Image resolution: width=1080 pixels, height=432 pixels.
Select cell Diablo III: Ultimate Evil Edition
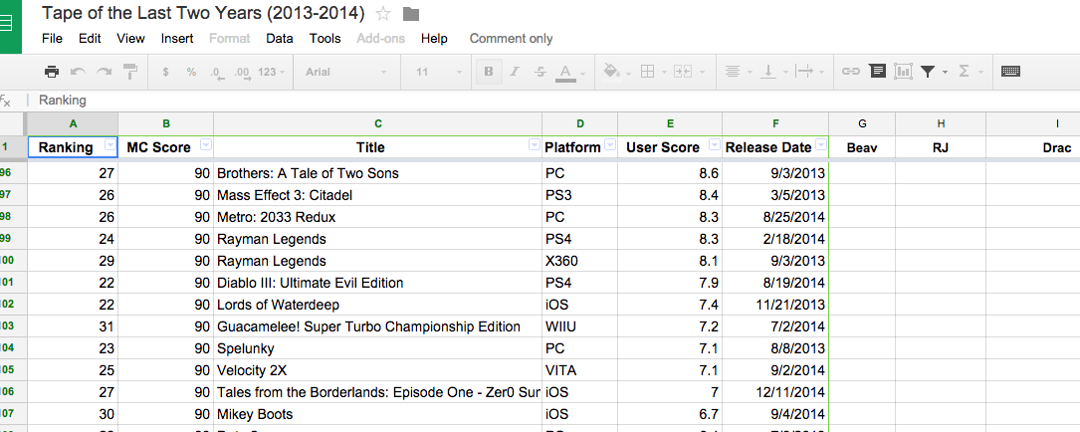click(378, 283)
